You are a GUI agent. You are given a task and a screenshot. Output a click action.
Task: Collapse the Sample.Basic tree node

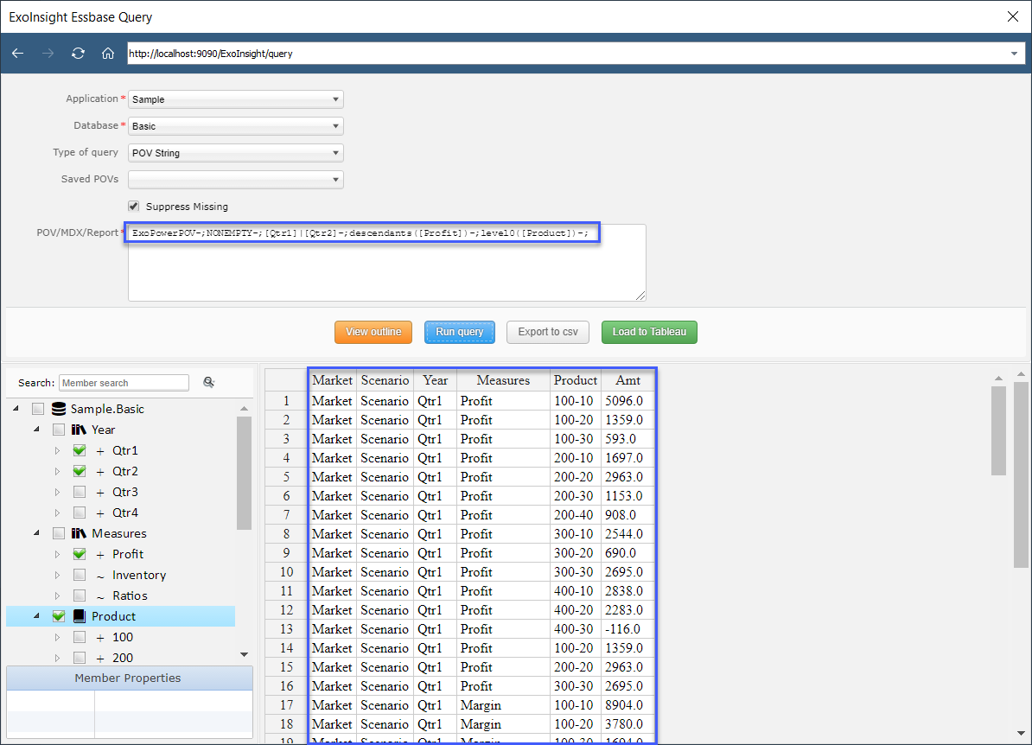(16, 409)
